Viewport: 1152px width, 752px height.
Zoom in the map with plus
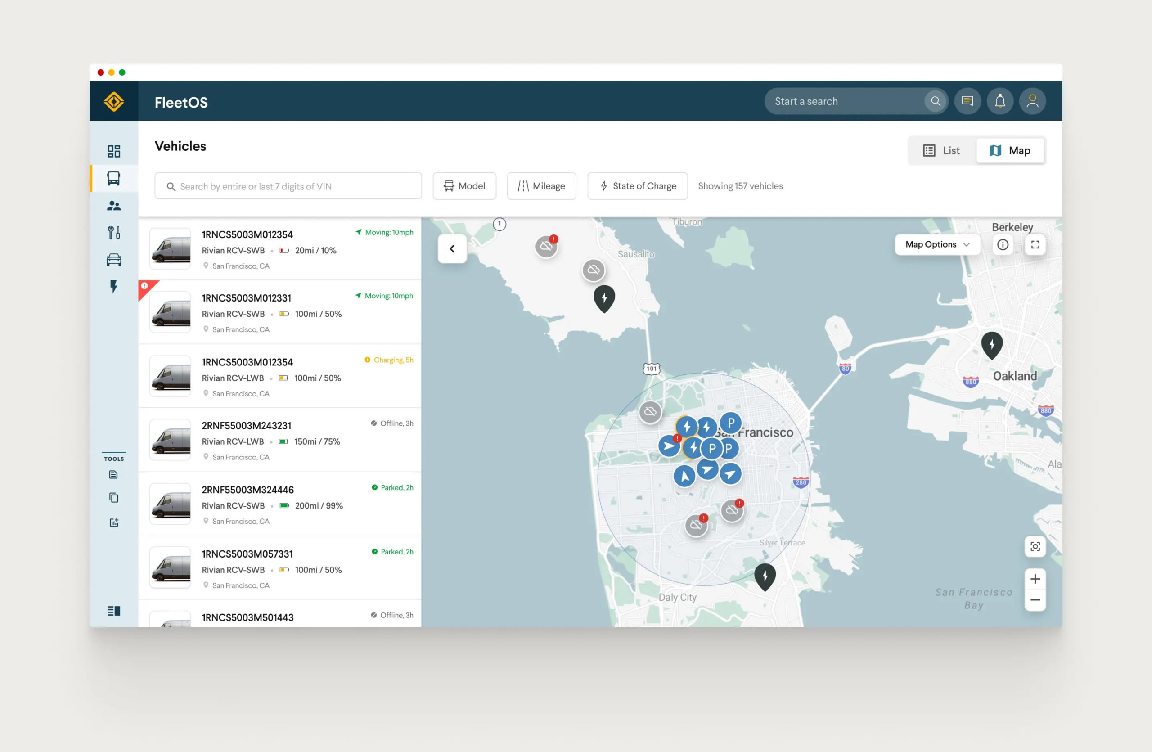(x=1035, y=579)
